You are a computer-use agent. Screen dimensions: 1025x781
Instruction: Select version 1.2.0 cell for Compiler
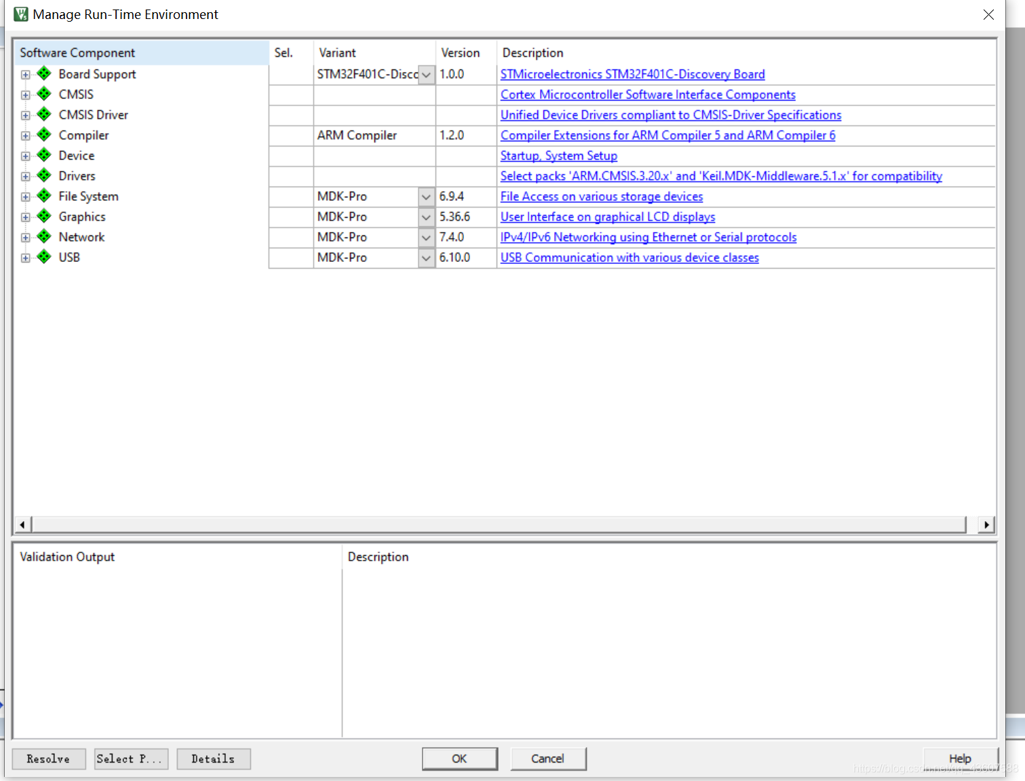coord(466,136)
